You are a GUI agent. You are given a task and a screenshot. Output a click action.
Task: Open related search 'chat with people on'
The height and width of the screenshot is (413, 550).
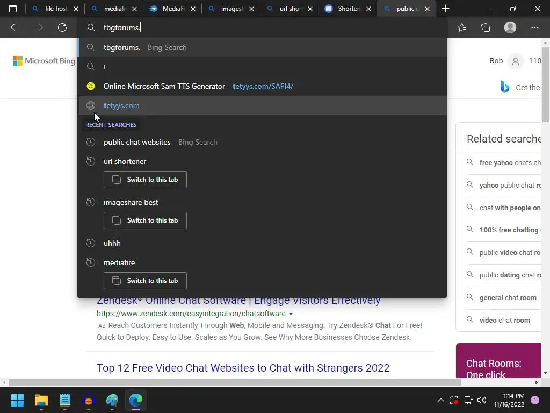[510, 208]
